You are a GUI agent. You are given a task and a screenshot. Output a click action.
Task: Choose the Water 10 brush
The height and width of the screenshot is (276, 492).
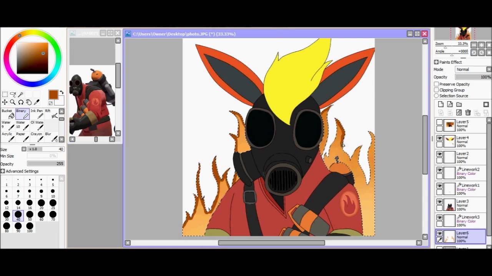click(23, 125)
